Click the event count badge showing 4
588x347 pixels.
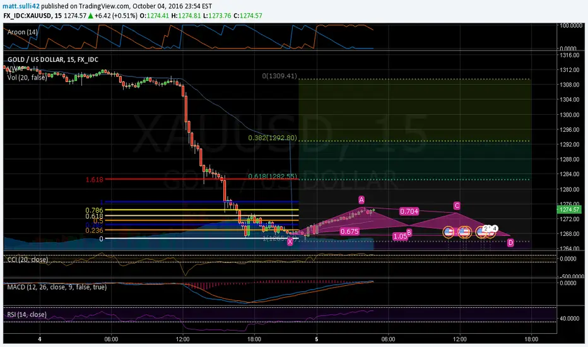495,228
